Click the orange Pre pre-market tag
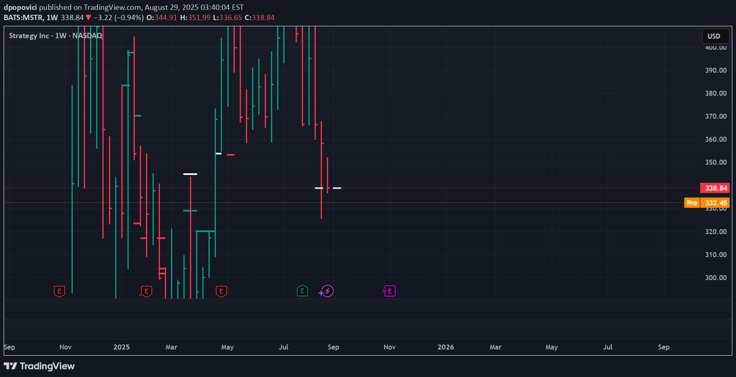The width and height of the screenshot is (736, 377). pos(692,203)
